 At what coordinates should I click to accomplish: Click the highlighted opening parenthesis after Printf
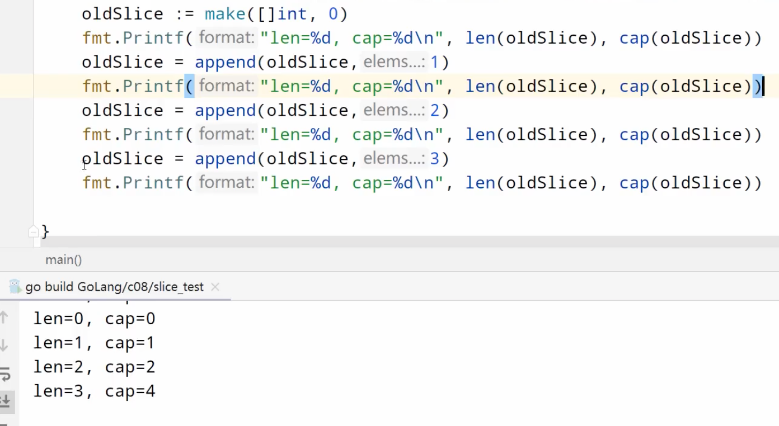coord(189,86)
